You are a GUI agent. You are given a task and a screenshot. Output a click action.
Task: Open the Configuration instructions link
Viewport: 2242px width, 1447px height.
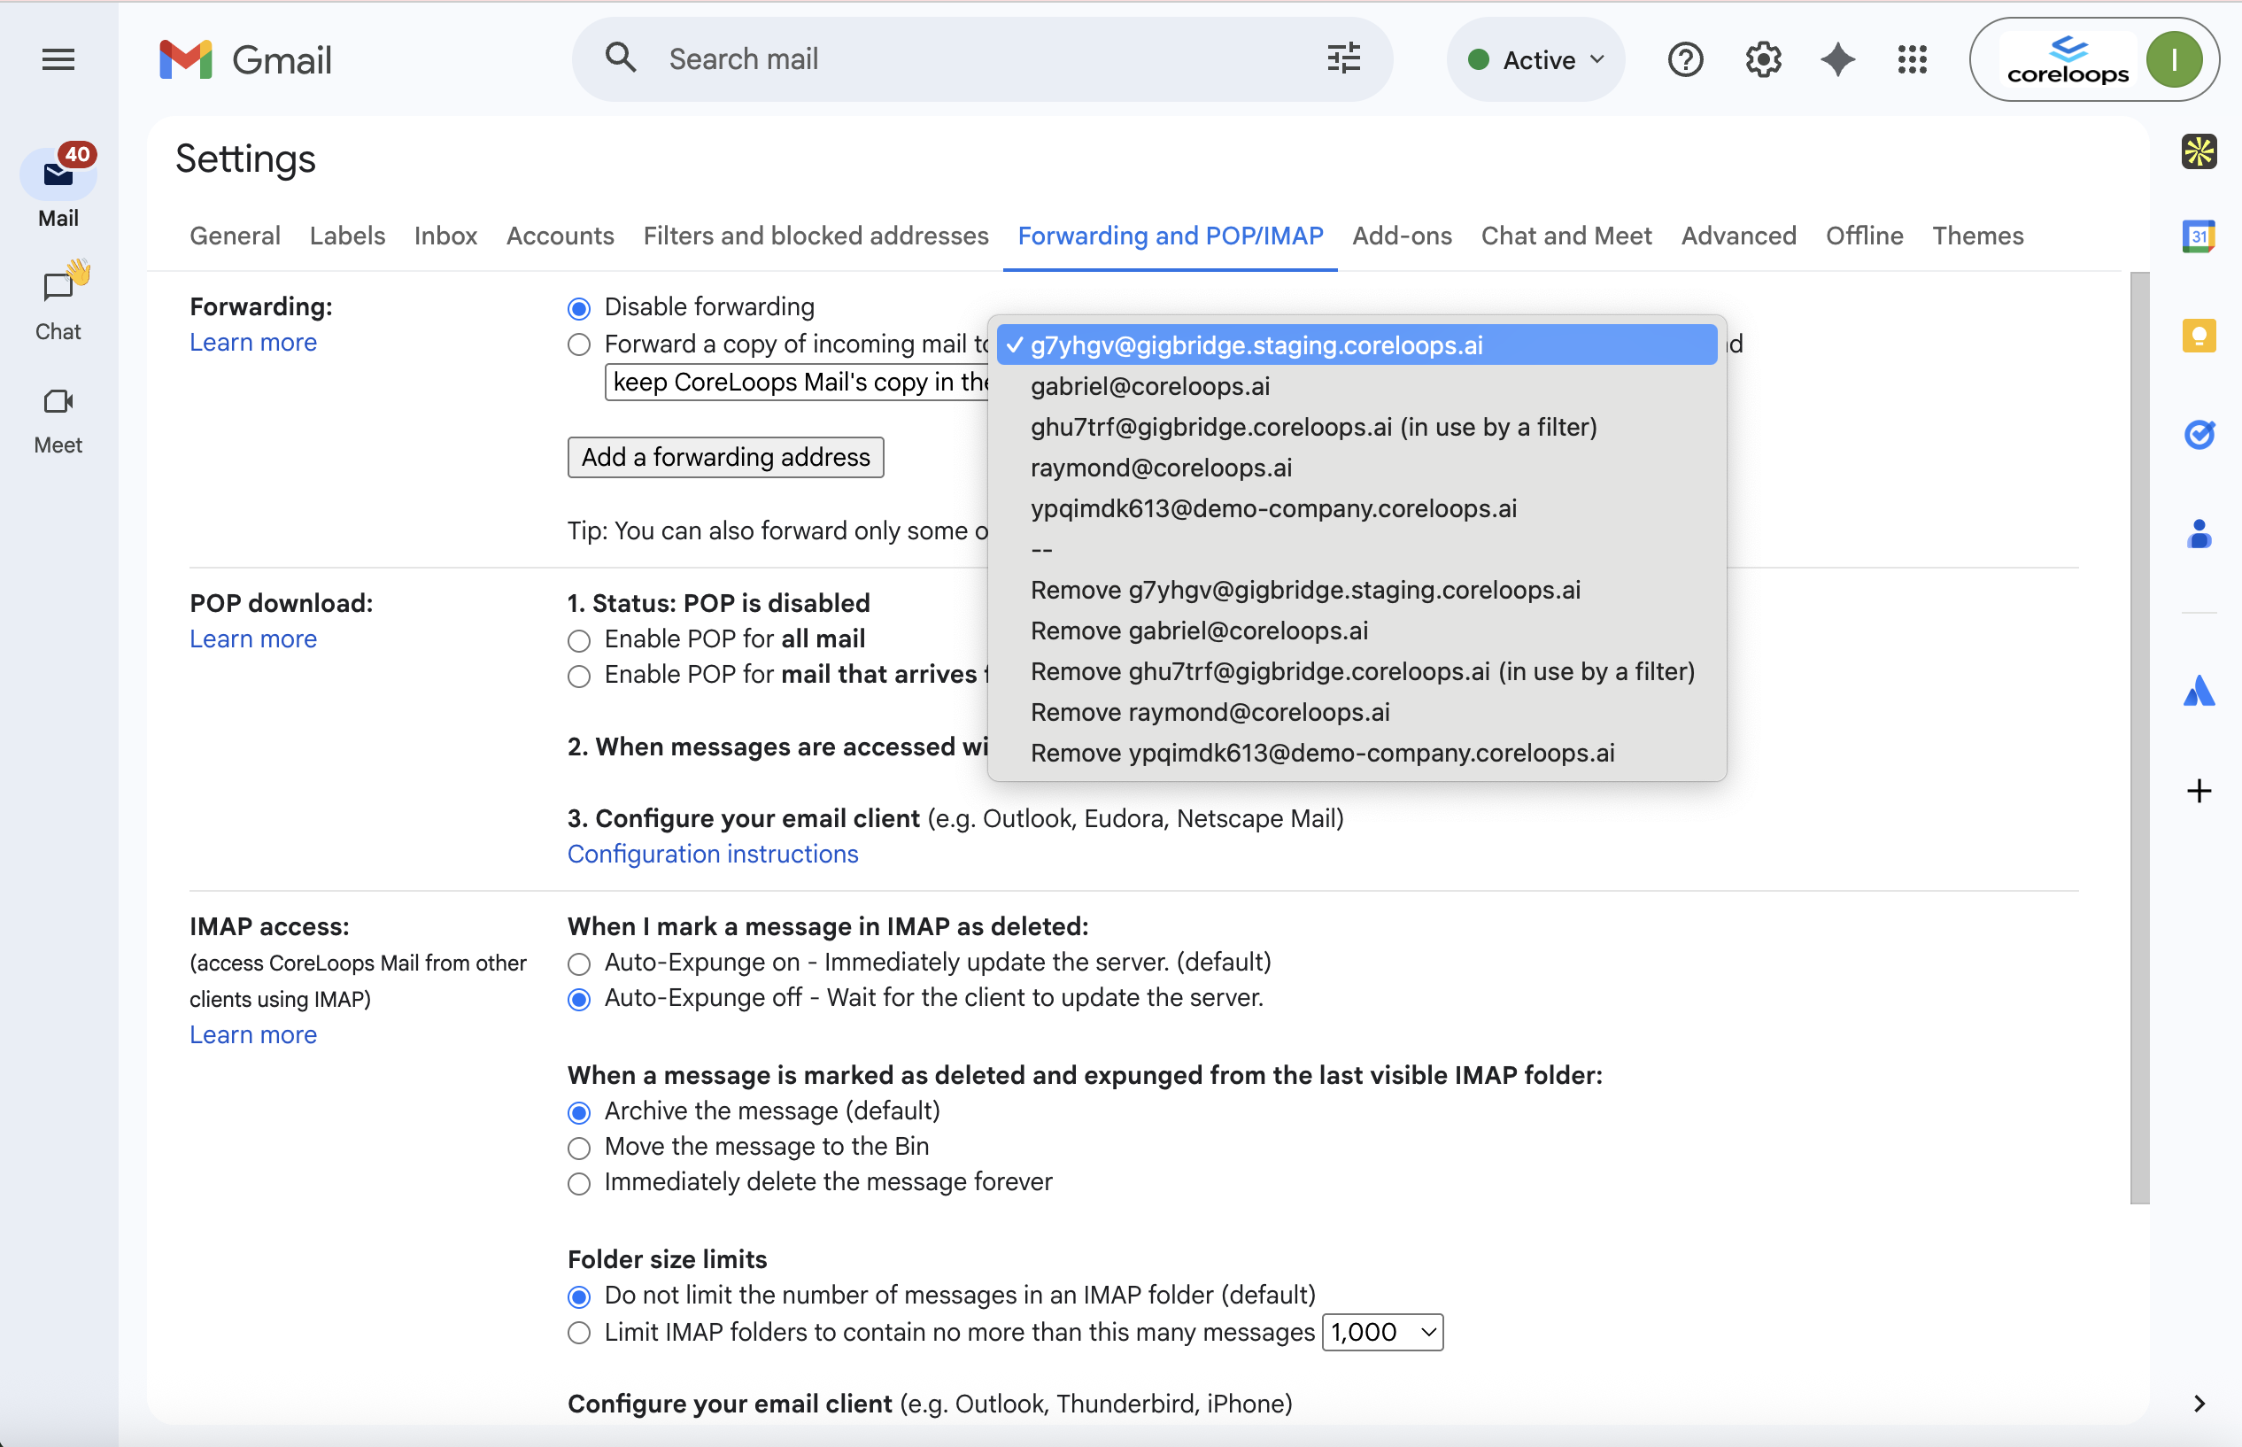coord(712,854)
